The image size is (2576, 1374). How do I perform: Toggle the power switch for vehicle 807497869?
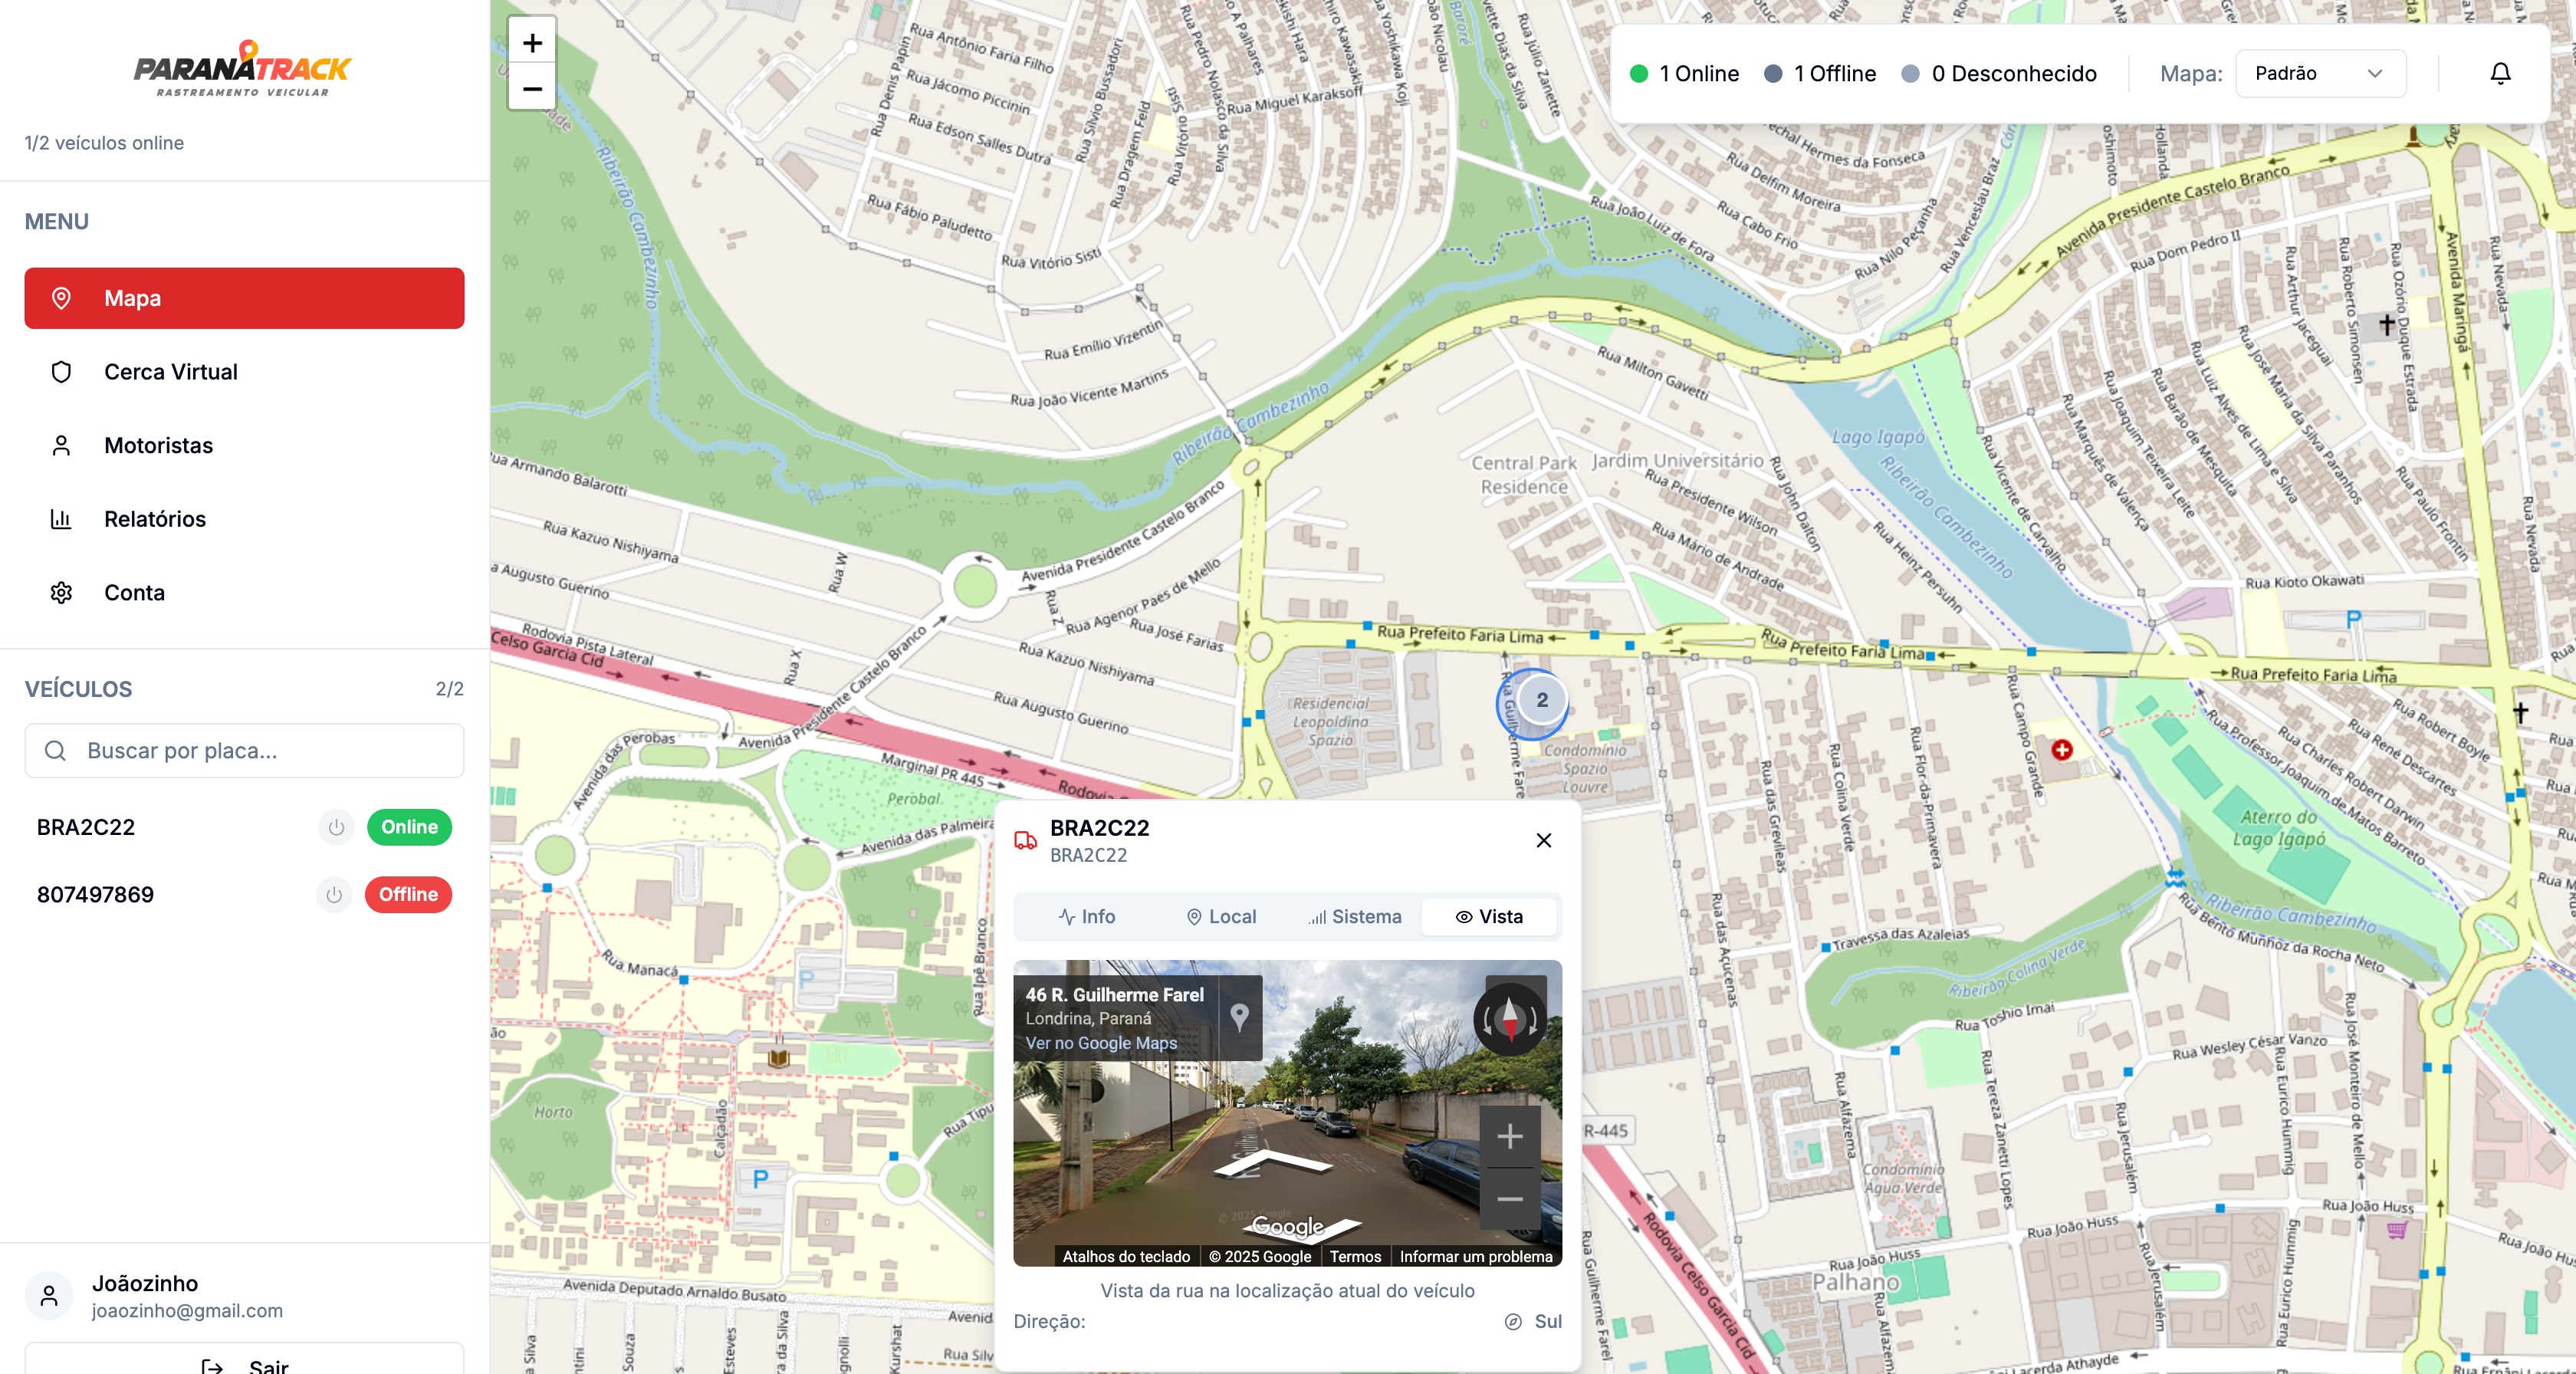(336, 895)
